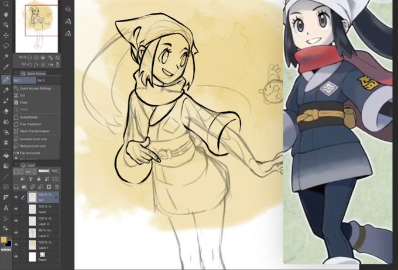Switch to Set 1 tab

(25, 81)
